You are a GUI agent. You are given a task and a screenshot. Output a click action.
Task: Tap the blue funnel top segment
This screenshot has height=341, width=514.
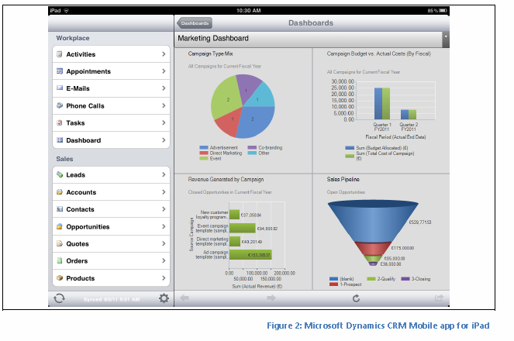tap(373, 222)
